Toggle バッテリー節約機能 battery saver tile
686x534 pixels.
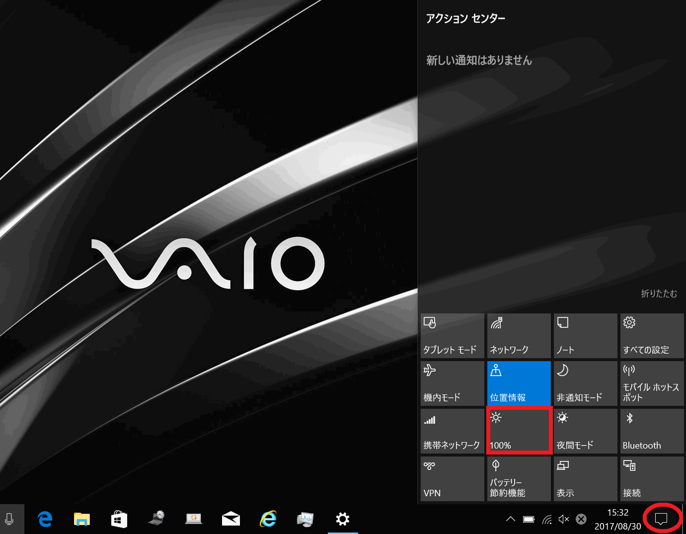coord(519,479)
